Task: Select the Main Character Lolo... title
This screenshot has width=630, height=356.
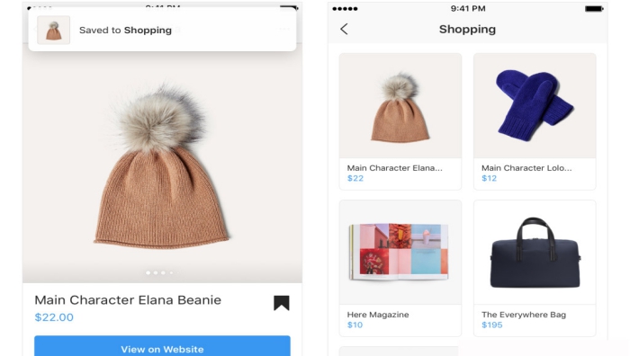Action: coord(526,168)
